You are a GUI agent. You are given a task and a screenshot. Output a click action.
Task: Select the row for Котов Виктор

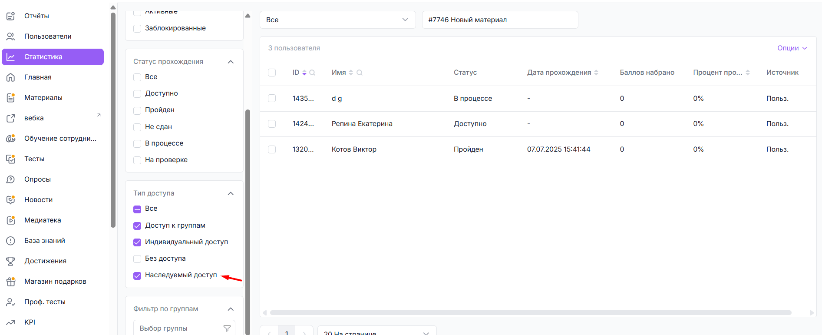click(272, 149)
